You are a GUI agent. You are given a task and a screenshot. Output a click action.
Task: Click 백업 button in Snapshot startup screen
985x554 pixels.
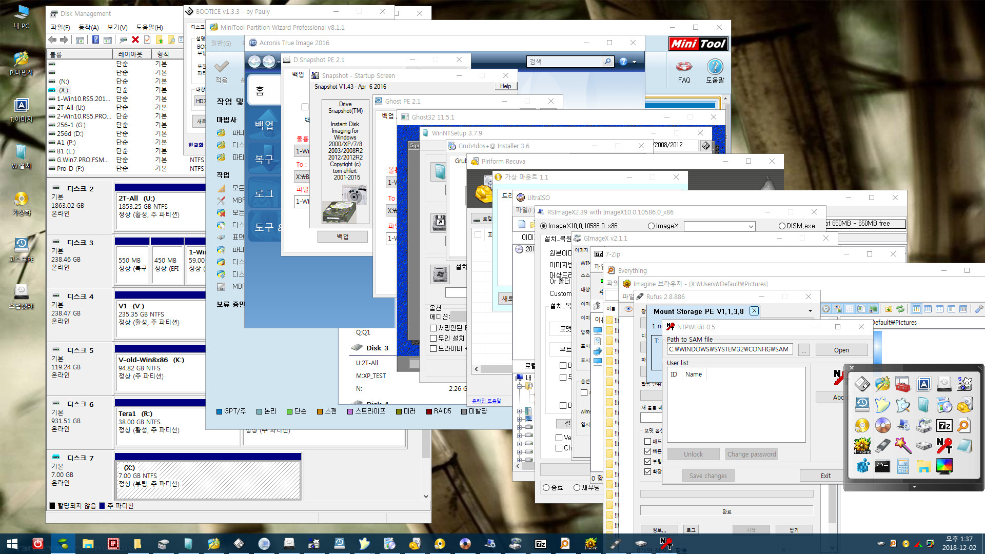342,236
